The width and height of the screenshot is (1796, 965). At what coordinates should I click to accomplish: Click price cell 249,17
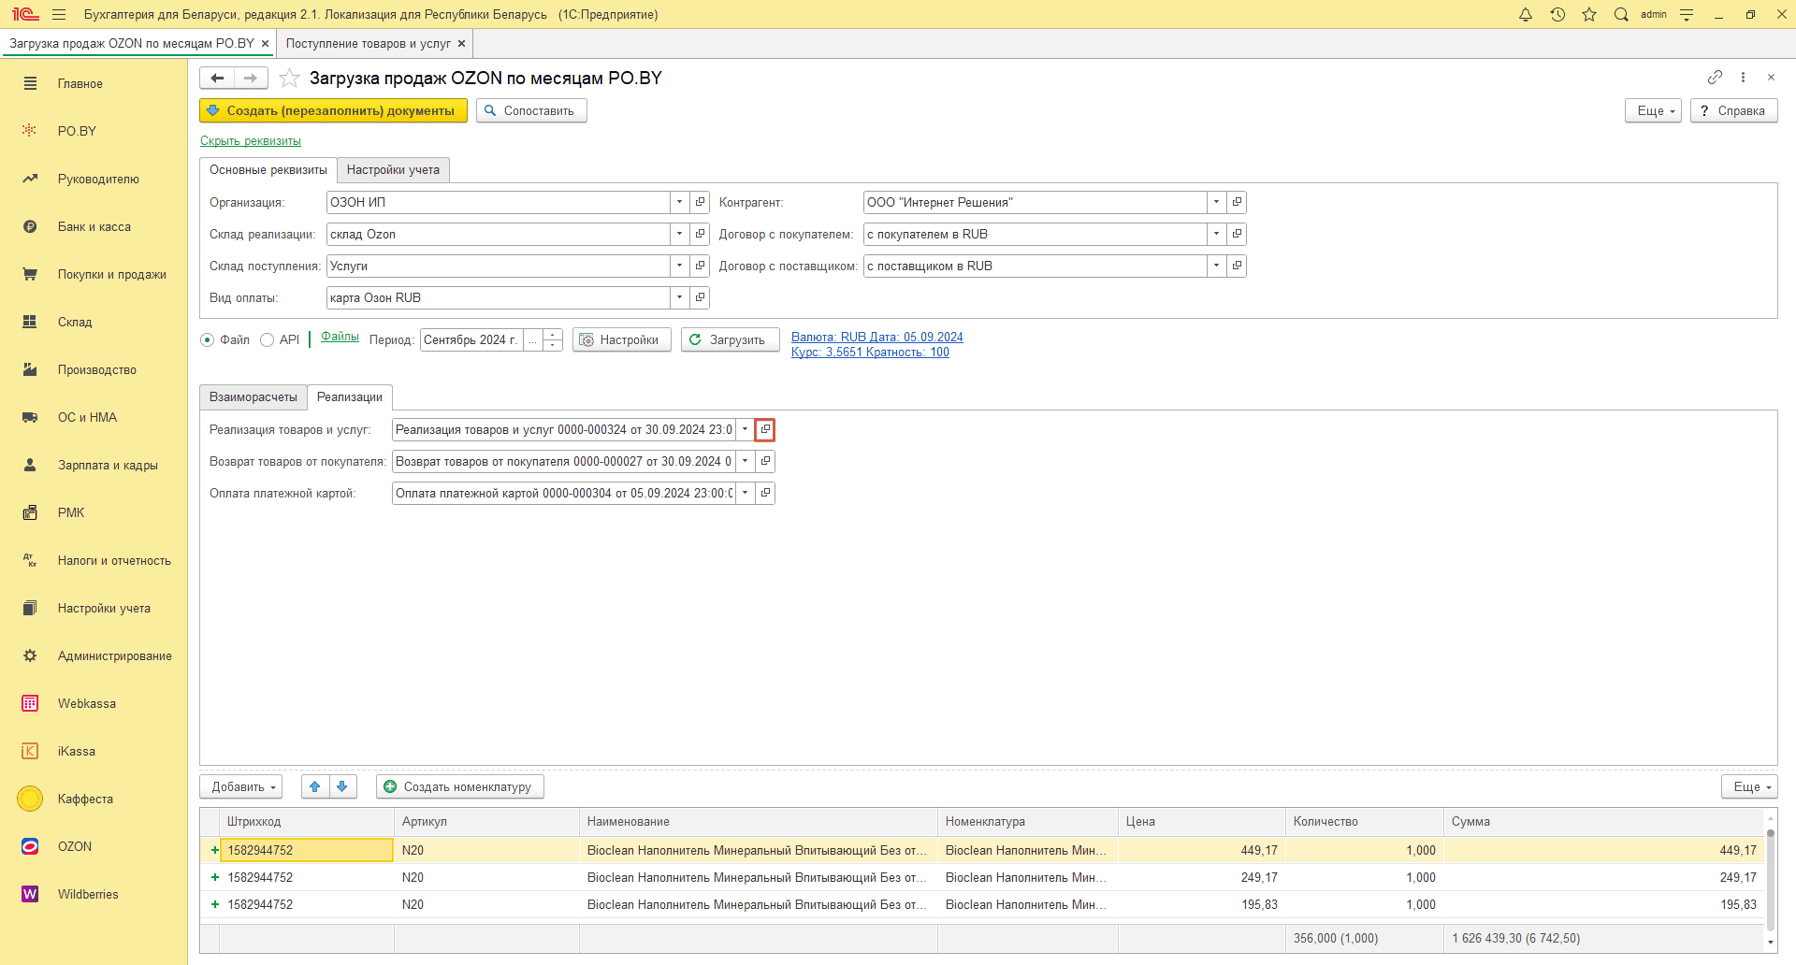(1201, 877)
